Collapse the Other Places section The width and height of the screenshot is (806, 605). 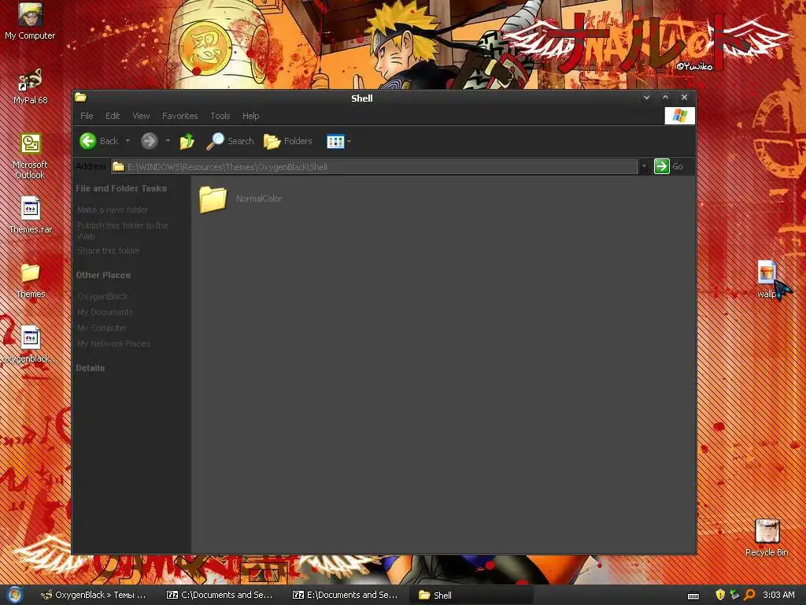(x=103, y=275)
